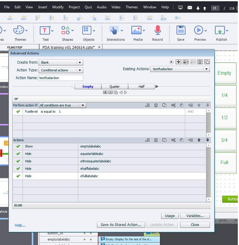Go to previous slide with up arrow
Image resolution: width=239 pixels, height=245 pixels.
click(205, 8)
